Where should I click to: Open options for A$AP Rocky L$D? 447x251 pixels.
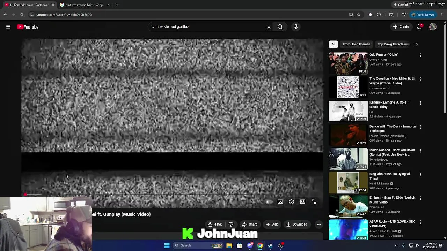pyautogui.click(x=420, y=222)
